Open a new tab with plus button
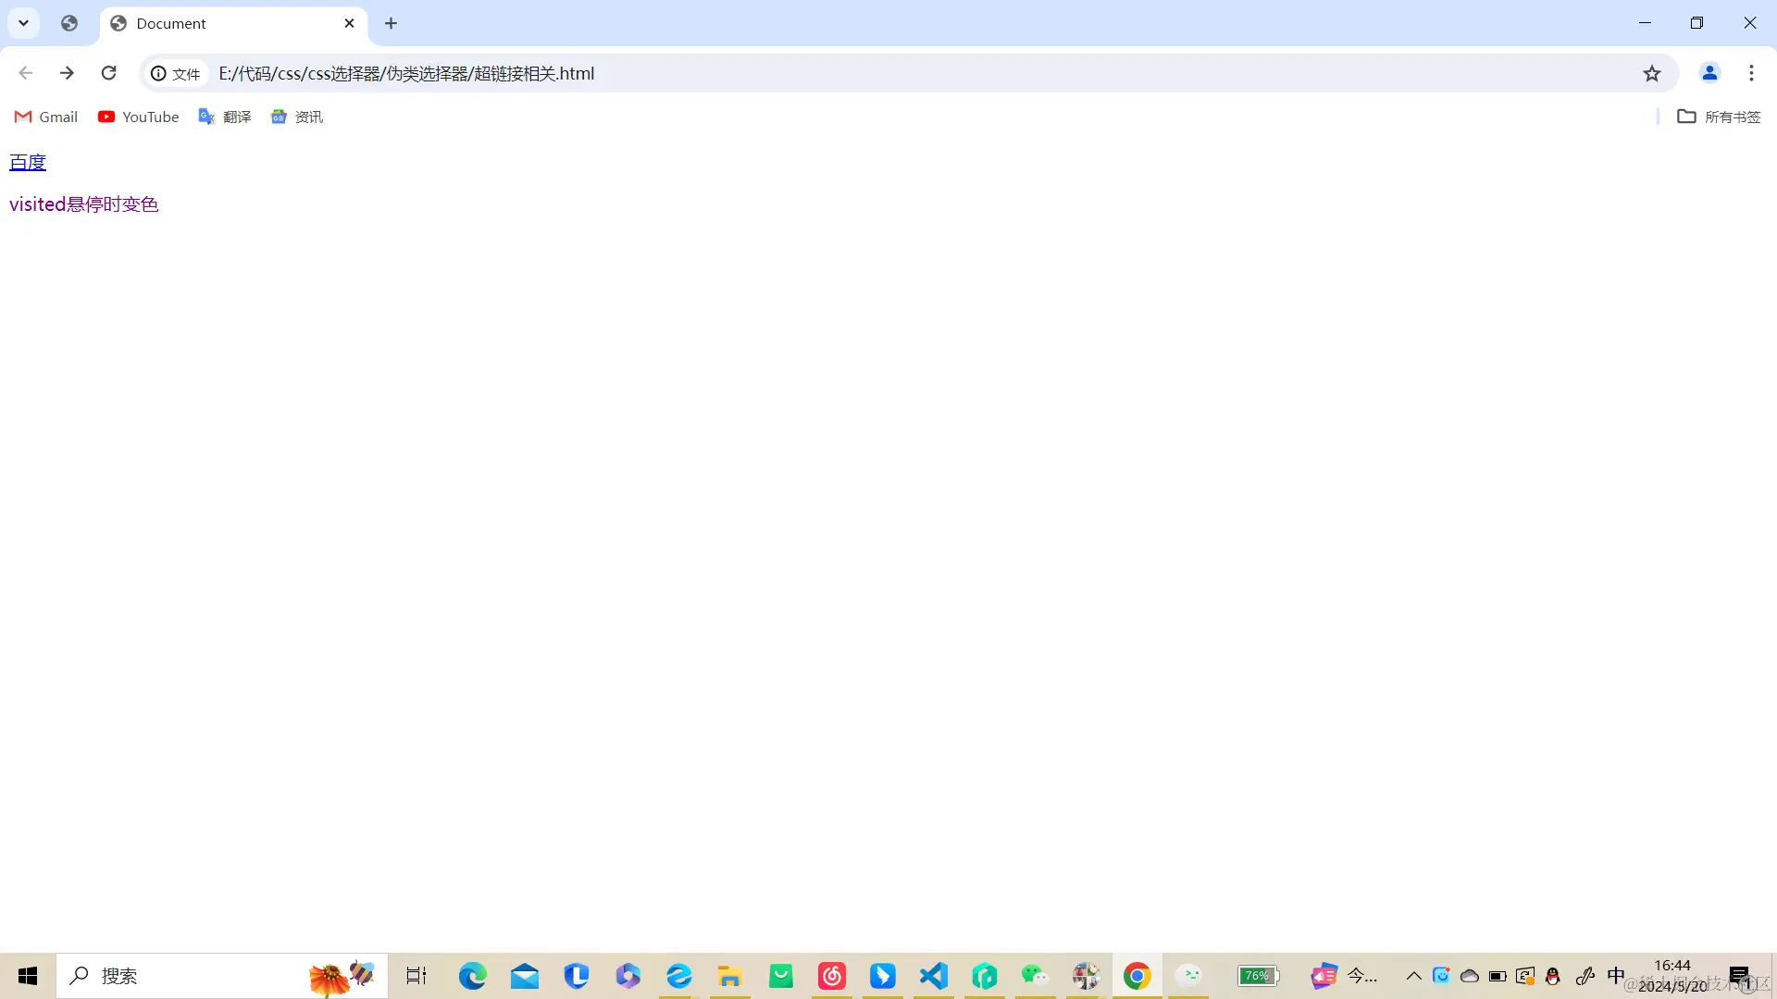 391,23
